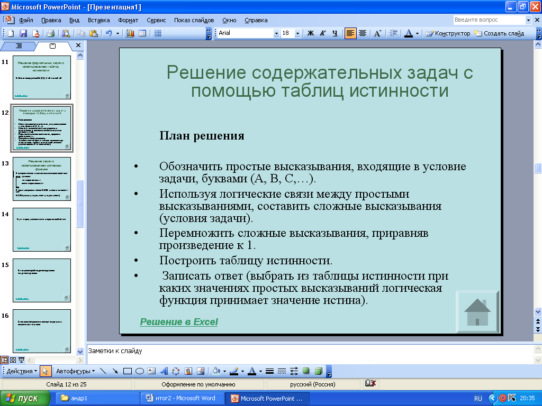
Task: Open the Shadow Style options
Action: (x=306, y=371)
